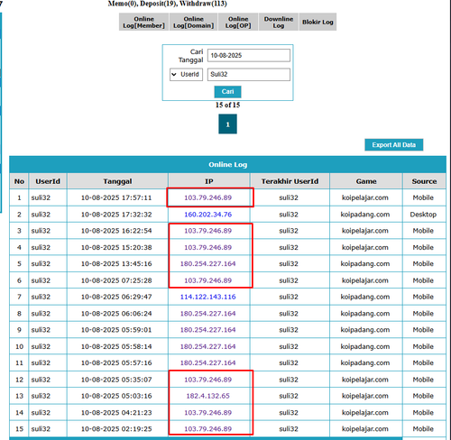The image size is (451, 440).
Task: Click koipadang.com in row 7
Action: (x=365, y=297)
